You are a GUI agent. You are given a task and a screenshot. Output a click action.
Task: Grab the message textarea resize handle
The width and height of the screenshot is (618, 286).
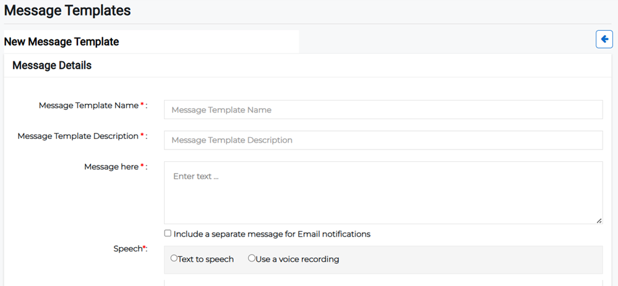[x=599, y=221]
